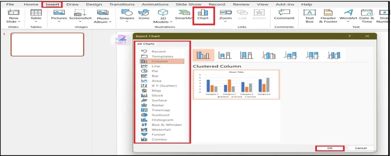Expand the New Slide dropdown
The height and width of the screenshot is (156, 391).
point(13,22)
